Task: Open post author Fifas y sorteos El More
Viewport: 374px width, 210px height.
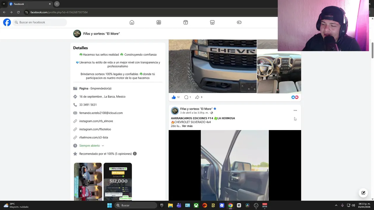Action: pyautogui.click(x=196, y=109)
